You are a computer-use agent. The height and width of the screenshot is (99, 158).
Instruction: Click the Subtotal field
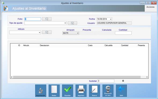pyautogui.click(x=106, y=81)
